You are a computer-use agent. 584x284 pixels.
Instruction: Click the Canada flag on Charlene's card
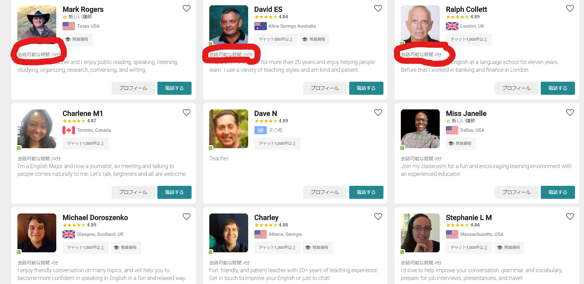[69, 130]
